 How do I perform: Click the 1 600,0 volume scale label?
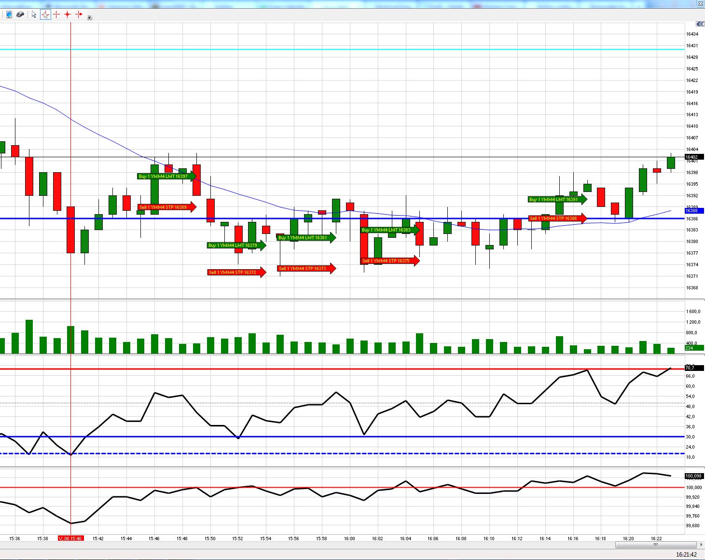(694, 312)
